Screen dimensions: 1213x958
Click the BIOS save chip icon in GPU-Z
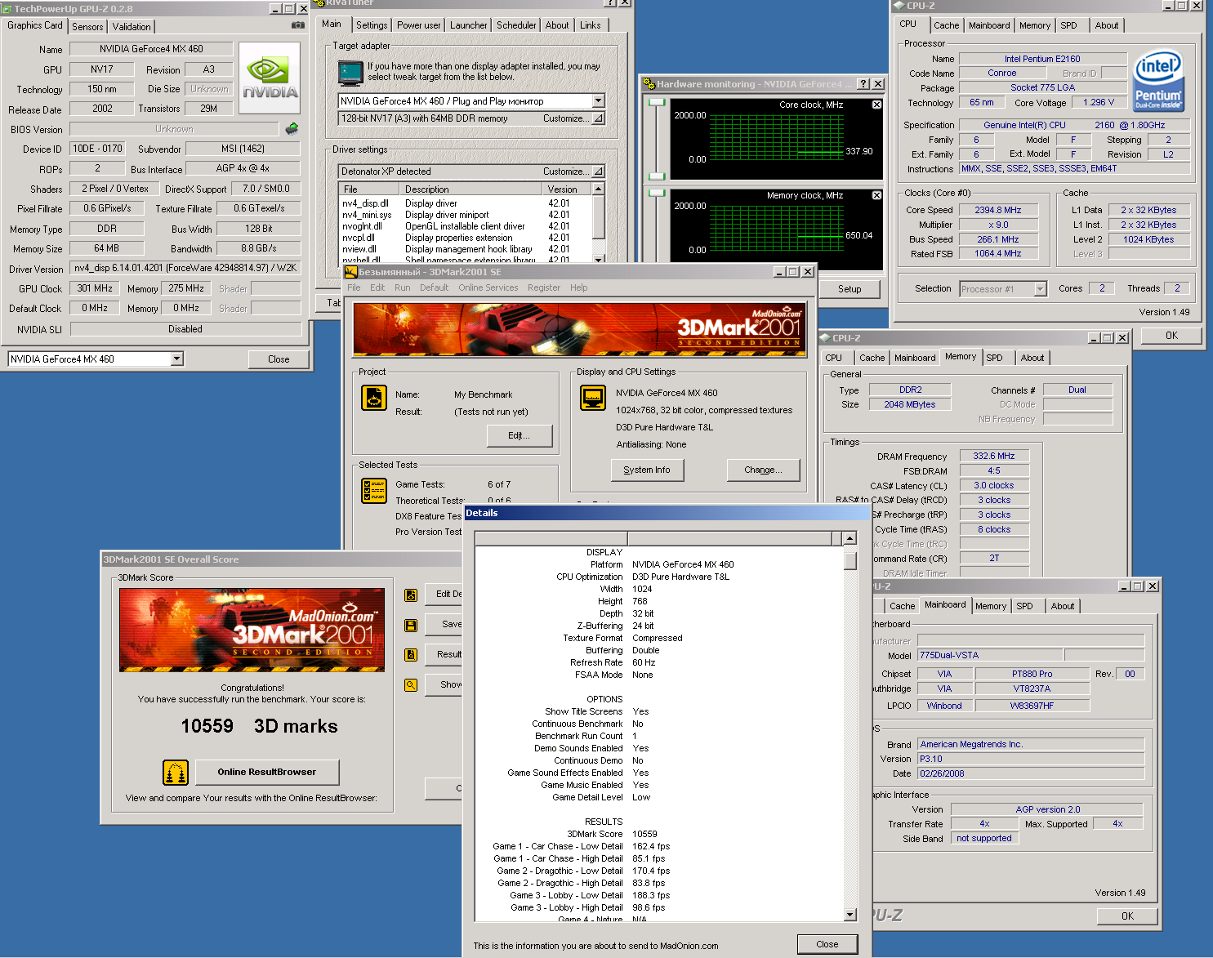pyautogui.click(x=292, y=129)
